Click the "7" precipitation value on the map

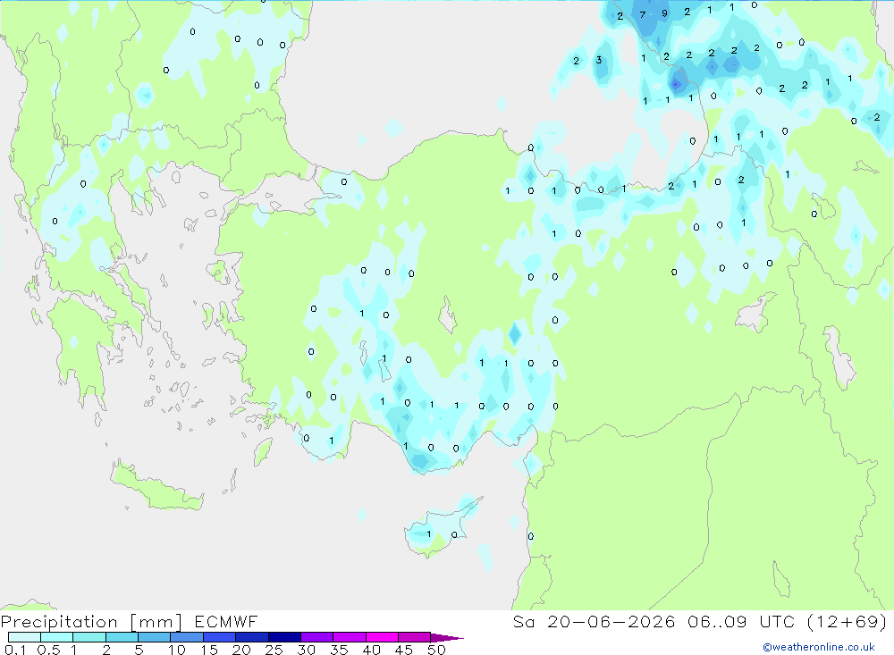(643, 15)
